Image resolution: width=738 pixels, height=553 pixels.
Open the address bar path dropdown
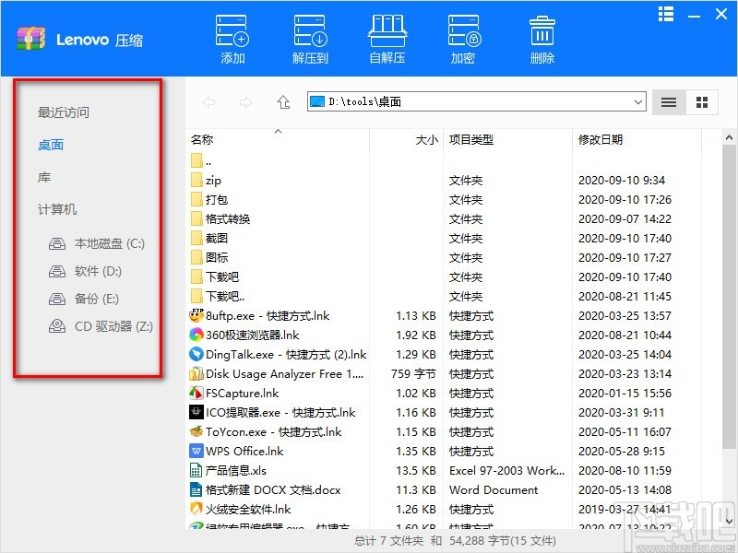click(x=639, y=102)
